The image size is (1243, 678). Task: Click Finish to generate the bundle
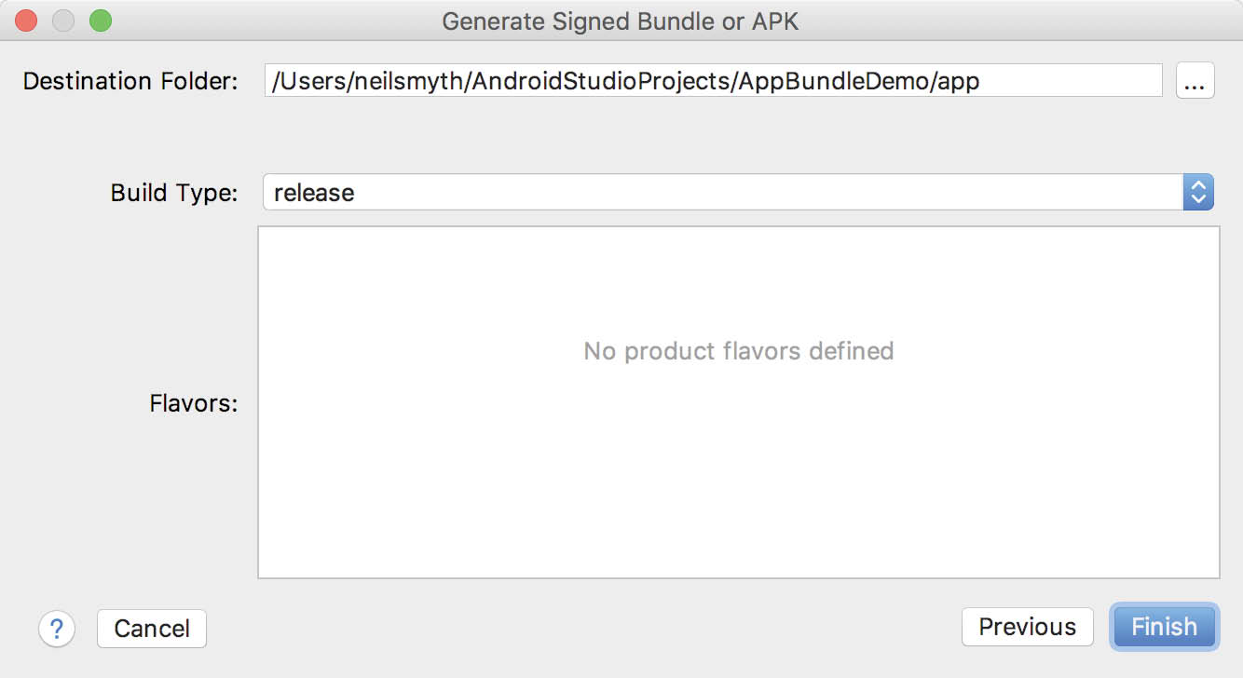pyautogui.click(x=1164, y=627)
